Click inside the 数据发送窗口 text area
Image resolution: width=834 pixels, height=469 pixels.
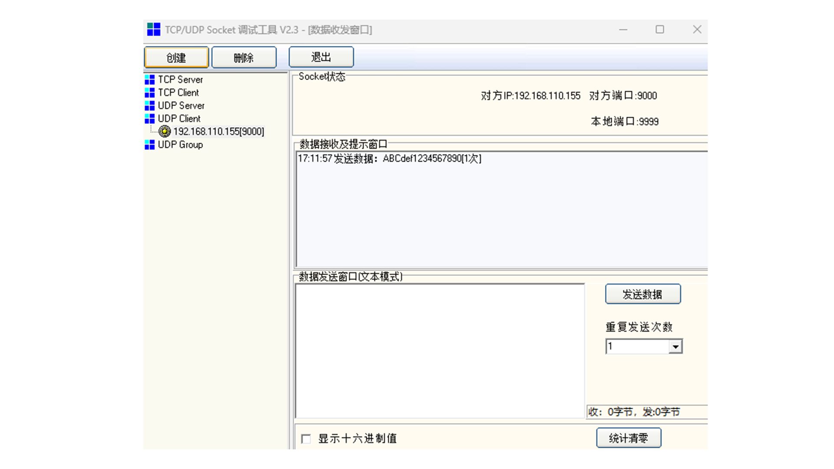coord(440,351)
